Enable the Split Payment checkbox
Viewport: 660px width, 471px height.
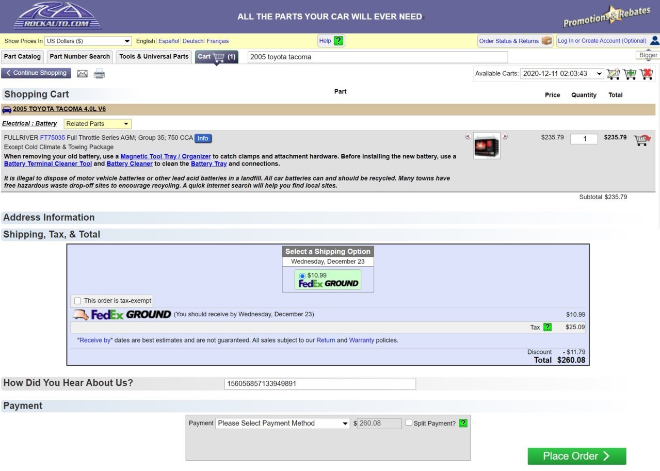tap(409, 423)
